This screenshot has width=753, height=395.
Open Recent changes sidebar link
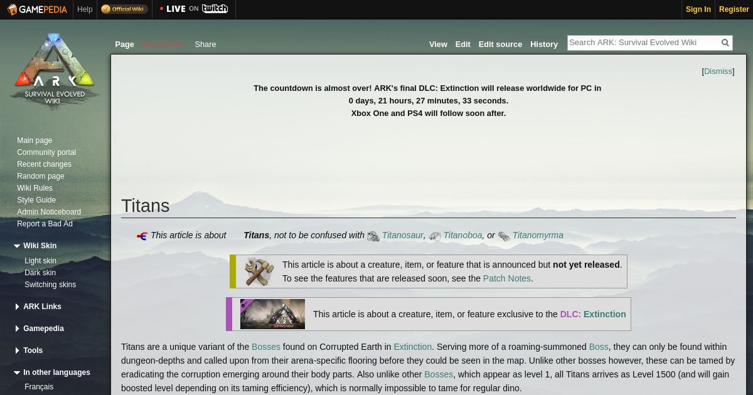tap(44, 164)
